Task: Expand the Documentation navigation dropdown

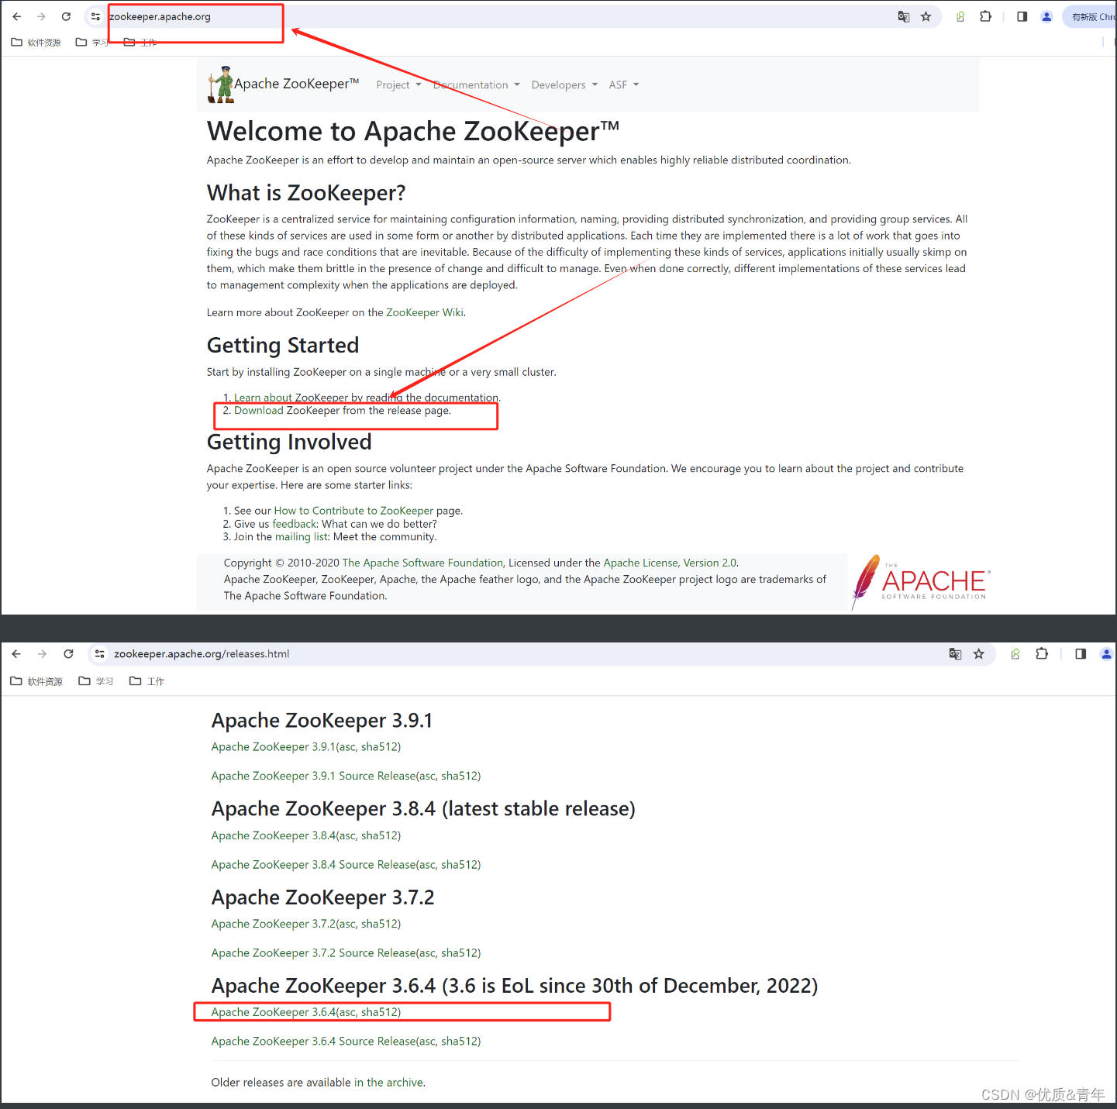Action: coord(476,85)
